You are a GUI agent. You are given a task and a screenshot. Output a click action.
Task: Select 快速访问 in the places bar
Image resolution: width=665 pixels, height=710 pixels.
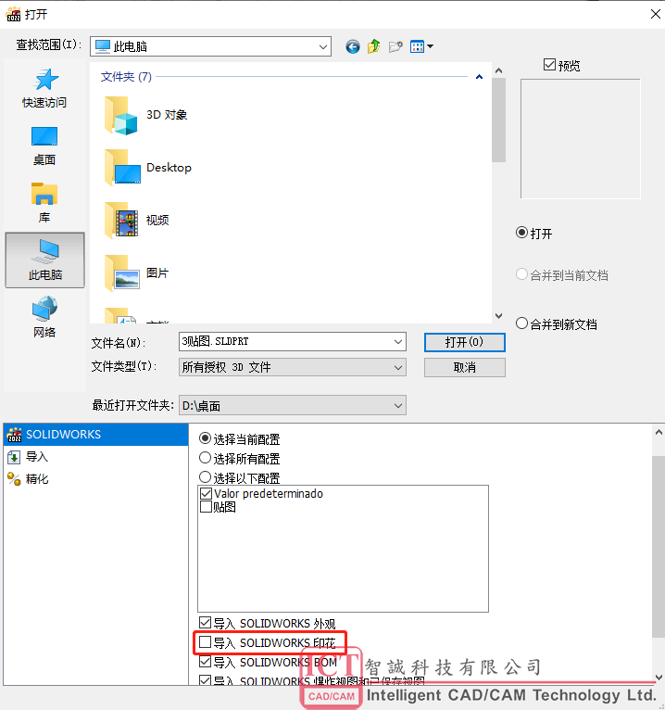pos(44,88)
